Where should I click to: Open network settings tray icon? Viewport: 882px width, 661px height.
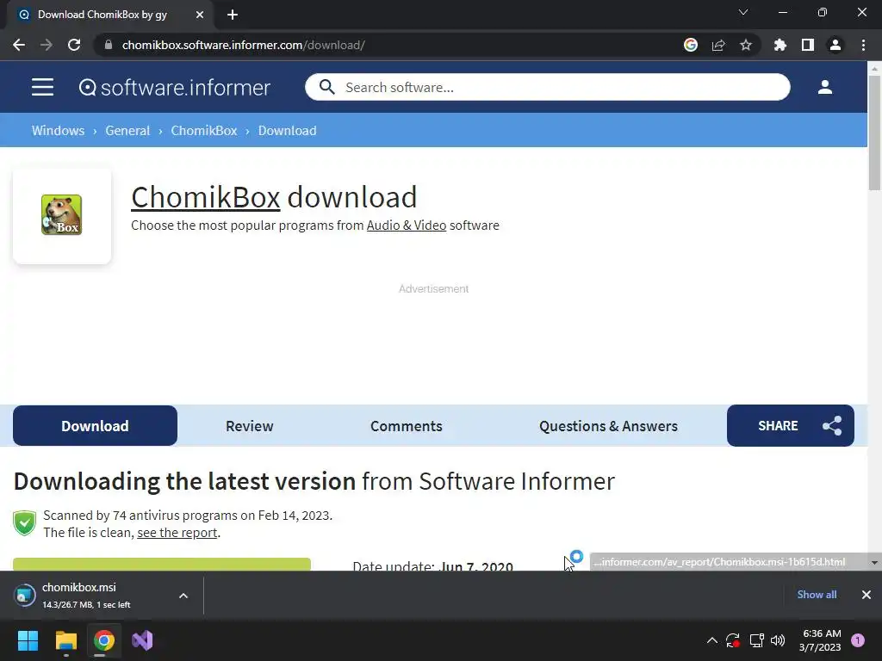756,640
